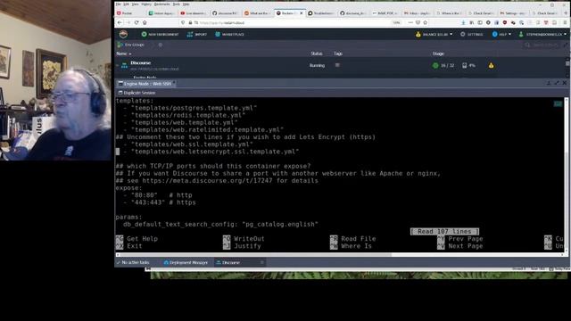Open the downloads arrow in browser toolbar

(x=463, y=22)
